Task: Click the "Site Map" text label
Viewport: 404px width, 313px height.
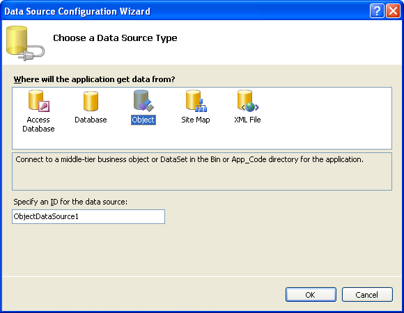Action: 196,120
